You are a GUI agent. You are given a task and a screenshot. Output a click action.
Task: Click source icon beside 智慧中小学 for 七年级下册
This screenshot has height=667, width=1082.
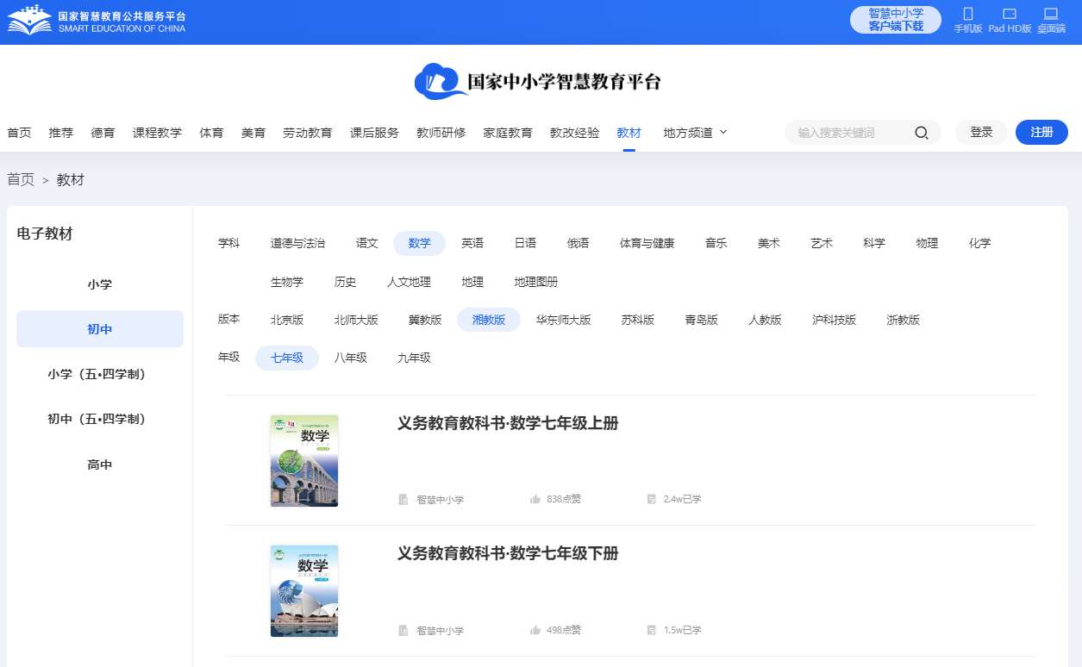point(403,630)
